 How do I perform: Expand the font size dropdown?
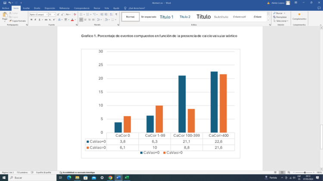pos(55,14)
